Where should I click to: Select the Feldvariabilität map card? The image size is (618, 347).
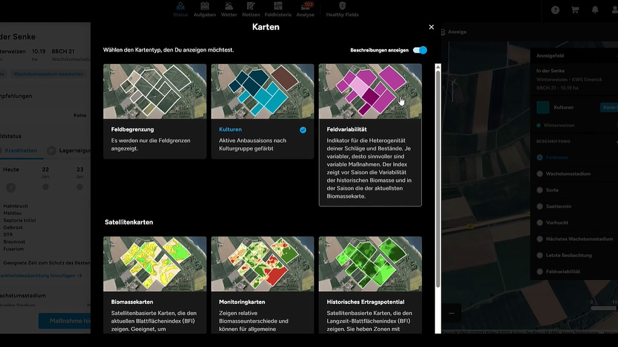pos(370,135)
